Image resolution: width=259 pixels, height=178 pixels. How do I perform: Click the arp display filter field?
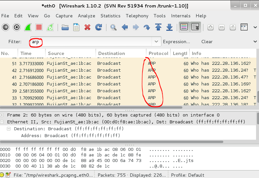point(91,42)
